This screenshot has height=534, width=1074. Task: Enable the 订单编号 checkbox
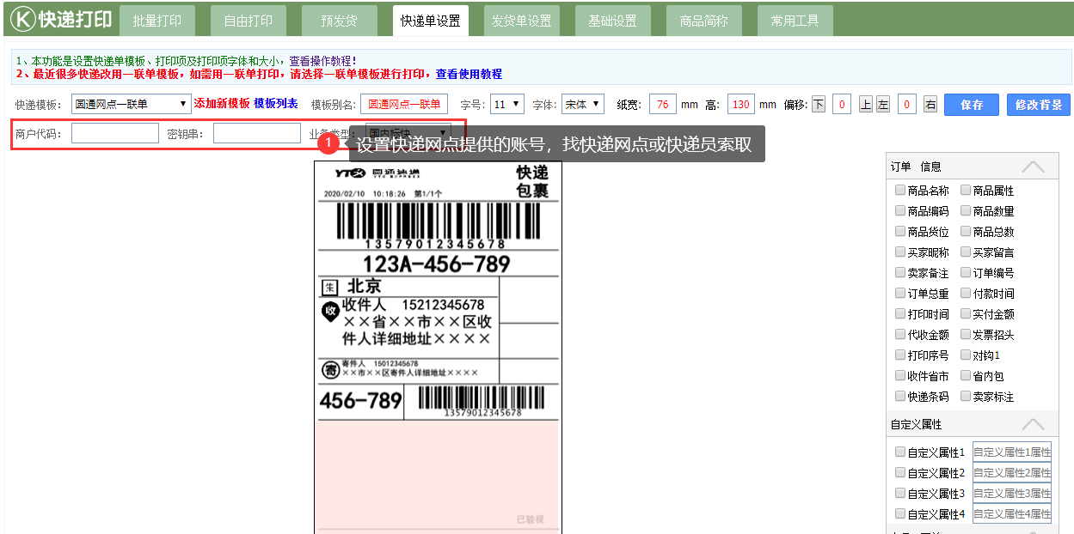[x=966, y=273]
